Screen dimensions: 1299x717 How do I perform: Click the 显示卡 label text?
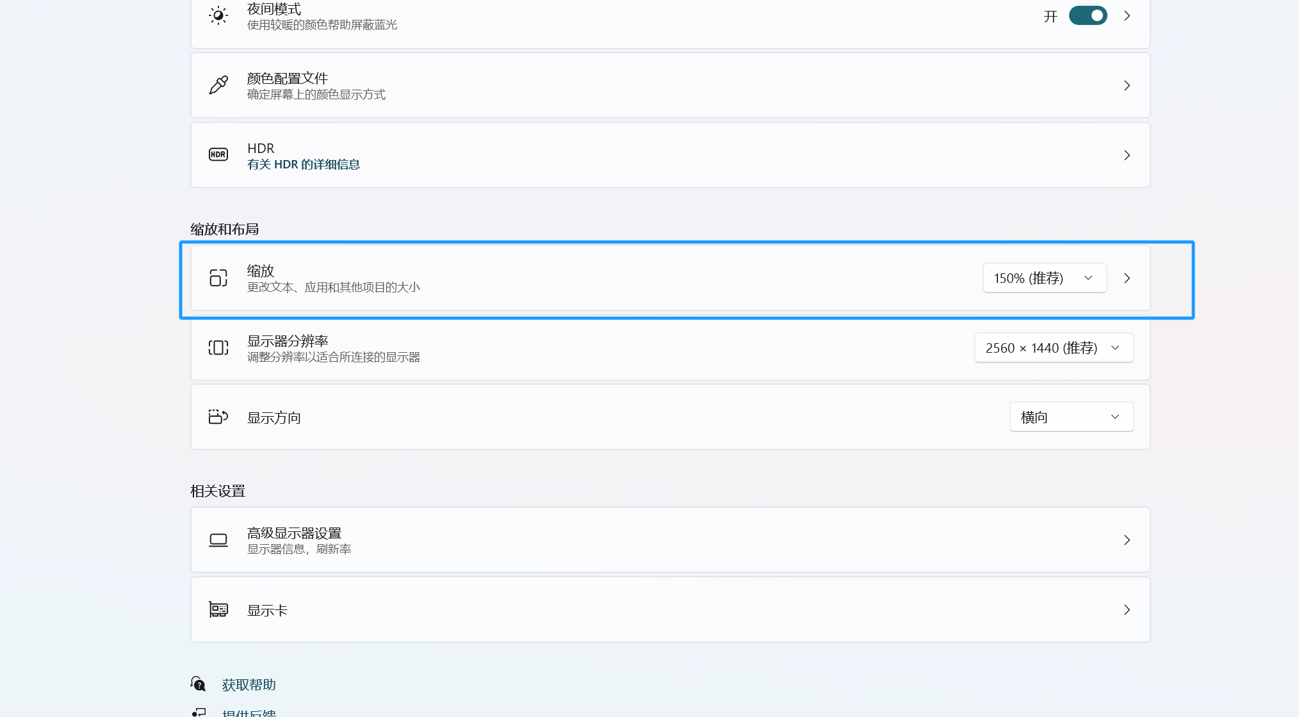pyautogui.click(x=268, y=611)
